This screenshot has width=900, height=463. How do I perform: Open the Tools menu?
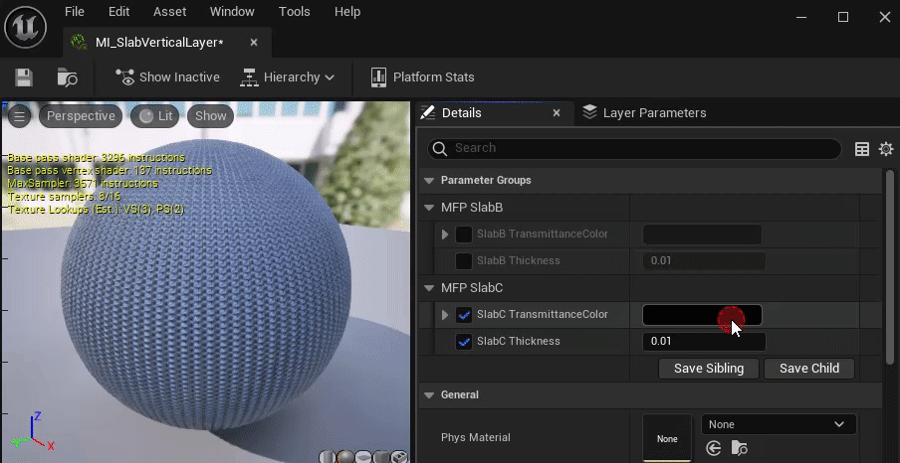(x=295, y=12)
